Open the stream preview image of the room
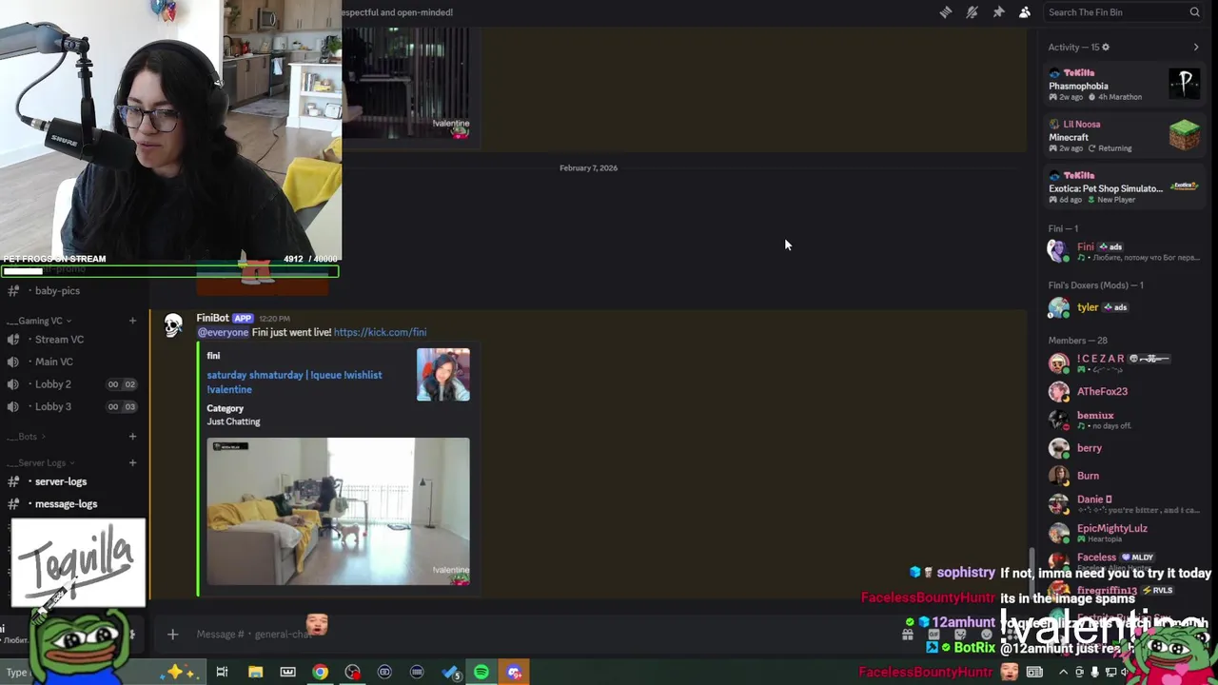This screenshot has height=685, width=1218. [338, 512]
